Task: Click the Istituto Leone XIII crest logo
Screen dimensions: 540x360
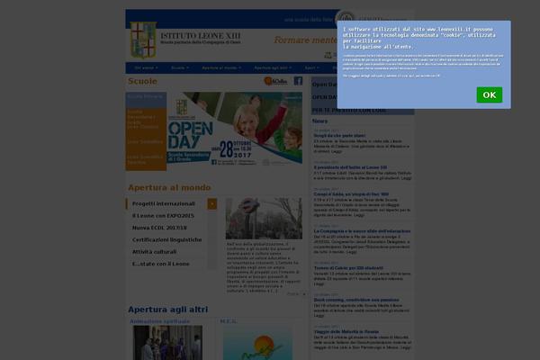Action: 143,40
